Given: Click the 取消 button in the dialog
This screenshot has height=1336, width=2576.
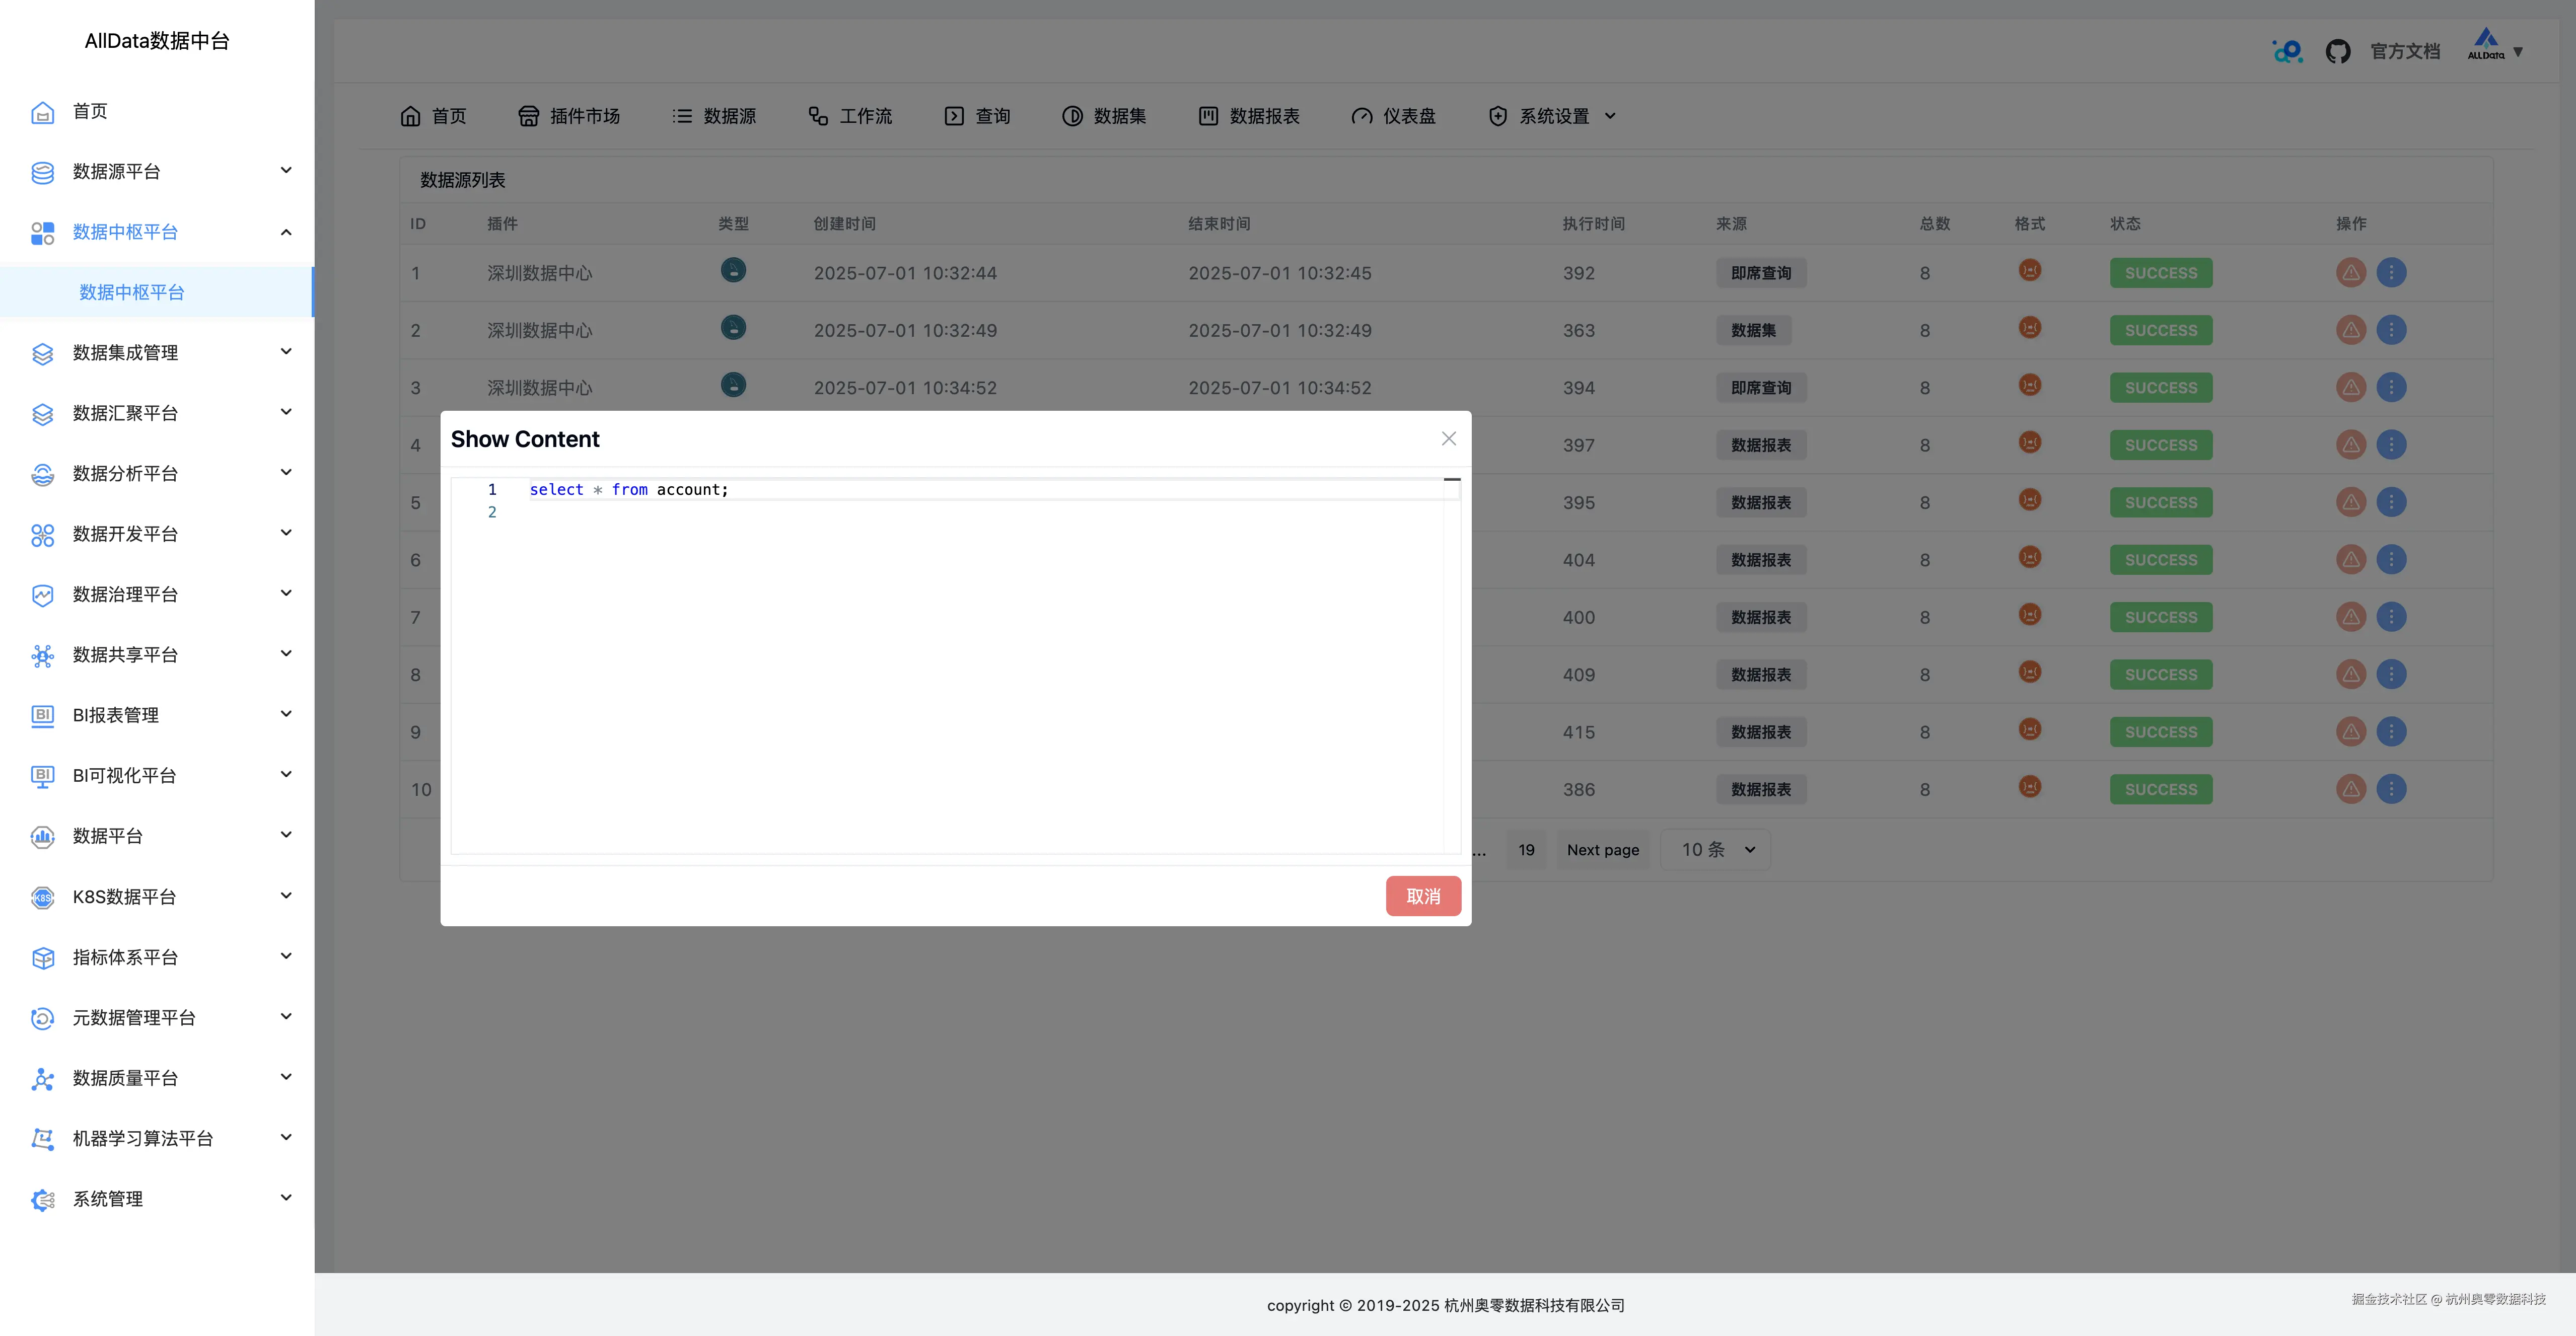Looking at the screenshot, I should 1423,896.
